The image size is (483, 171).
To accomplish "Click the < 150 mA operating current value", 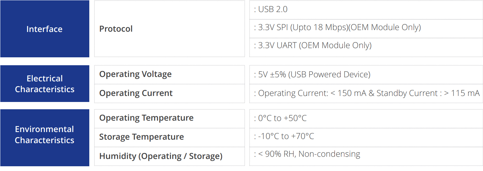I will [x=348, y=93].
